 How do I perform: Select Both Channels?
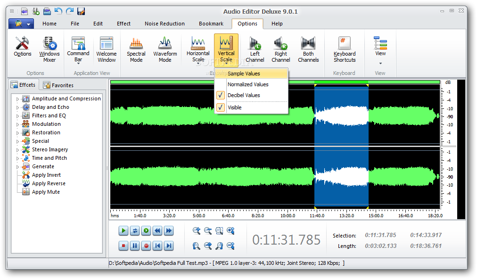tap(308, 49)
